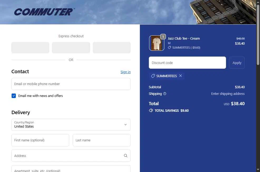Click the struck-through $48.00 price
This screenshot has height=172, width=260.
coord(241,39)
